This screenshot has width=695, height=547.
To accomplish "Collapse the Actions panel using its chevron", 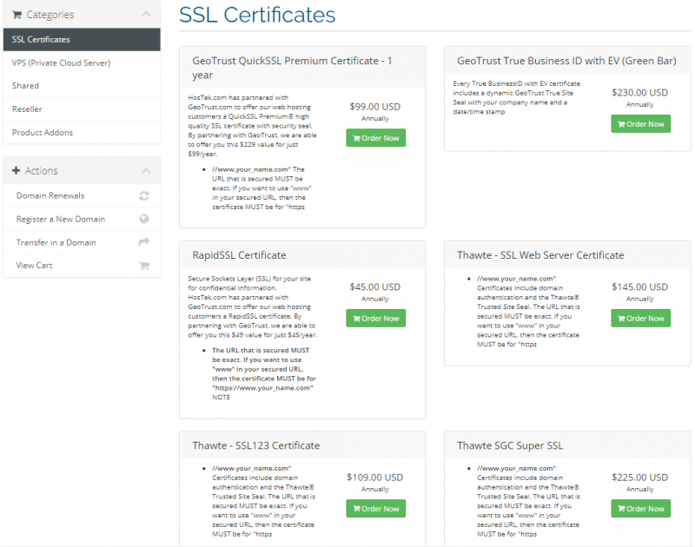I will click(145, 171).
